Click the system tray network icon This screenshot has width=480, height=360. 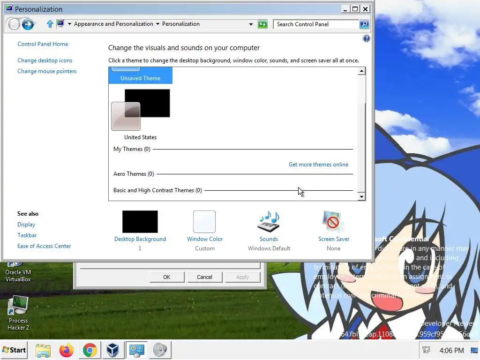(426, 350)
